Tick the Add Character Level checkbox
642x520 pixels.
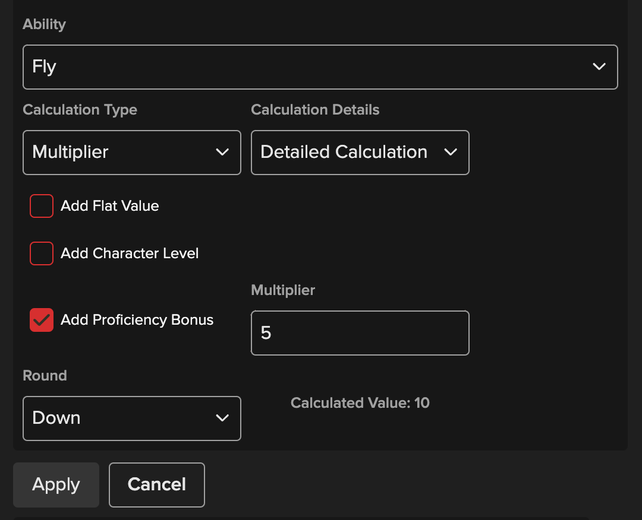[42, 253]
